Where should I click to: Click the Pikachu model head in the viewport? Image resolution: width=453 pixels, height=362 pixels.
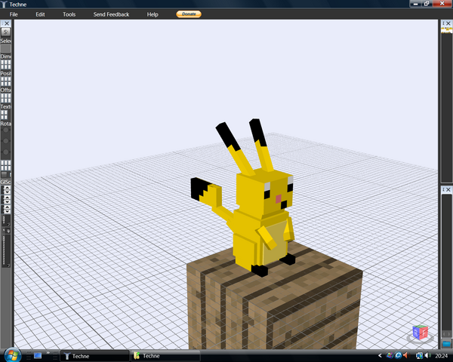pyautogui.click(x=265, y=192)
